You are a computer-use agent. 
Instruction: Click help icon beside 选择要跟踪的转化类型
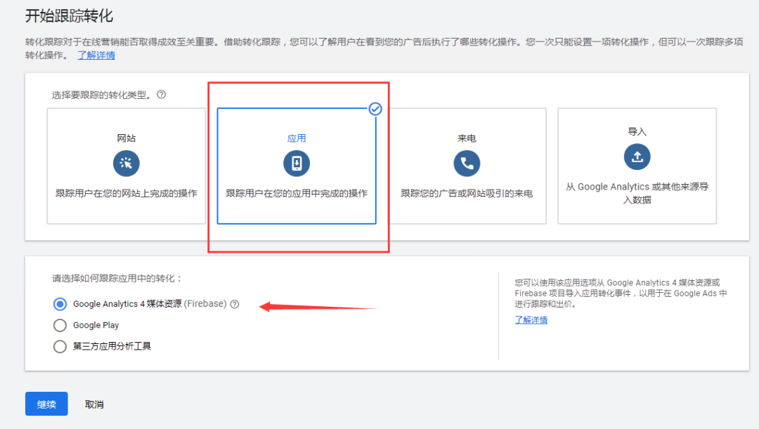162,95
